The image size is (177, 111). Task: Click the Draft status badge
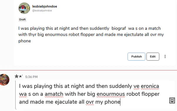22,20
